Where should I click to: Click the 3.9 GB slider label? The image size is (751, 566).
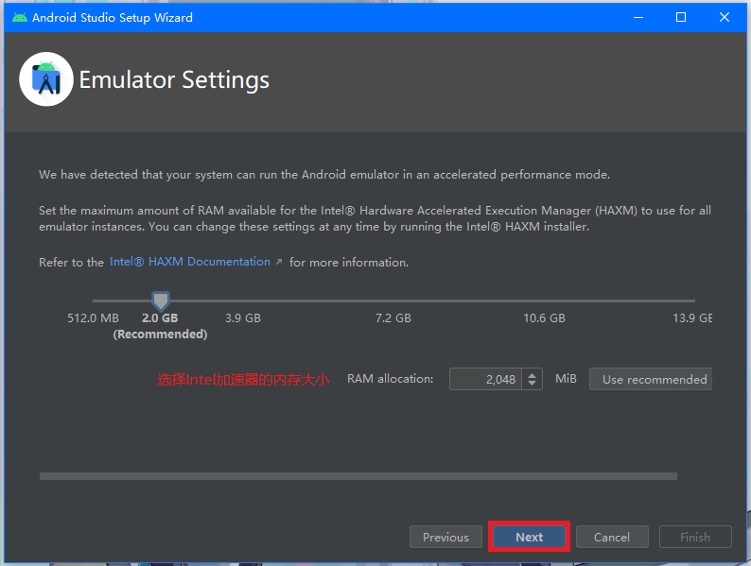pos(243,318)
